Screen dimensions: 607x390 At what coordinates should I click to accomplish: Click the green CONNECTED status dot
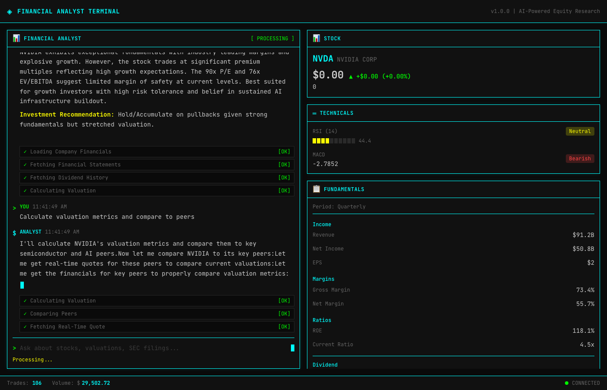tap(567, 383)
